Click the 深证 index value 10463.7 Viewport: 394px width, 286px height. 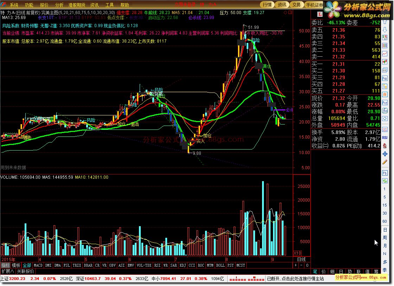pyautogui.click(x=93, y=279)
